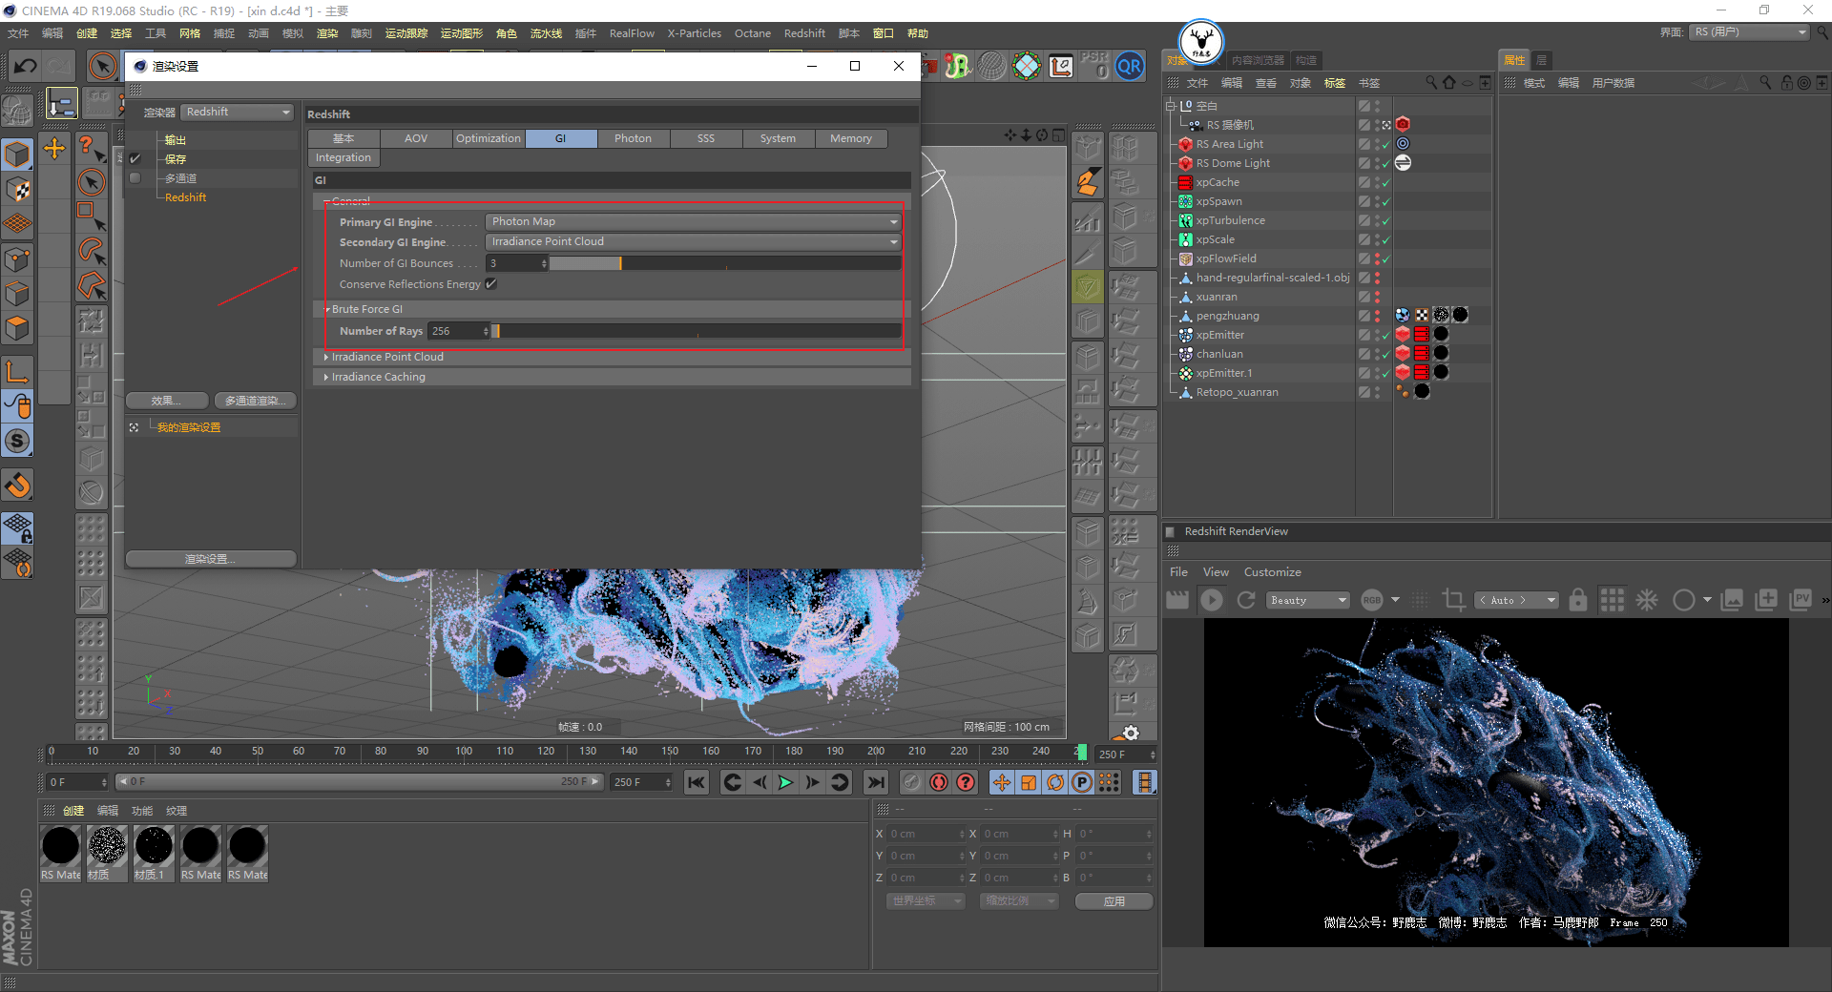
Task: Start render in Redshift RenderView
Action: point(1212,600)
